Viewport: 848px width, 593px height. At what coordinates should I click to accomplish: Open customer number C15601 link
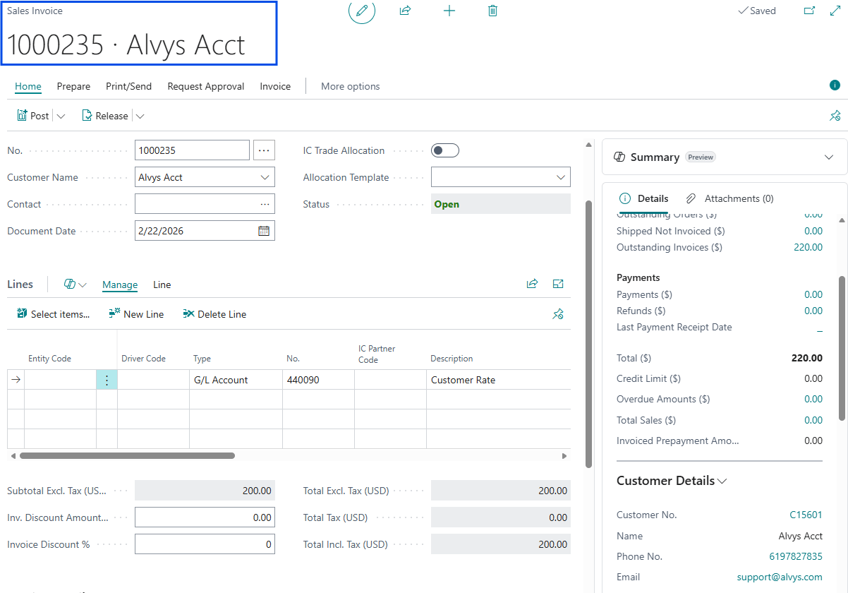(x=806, y=515)
